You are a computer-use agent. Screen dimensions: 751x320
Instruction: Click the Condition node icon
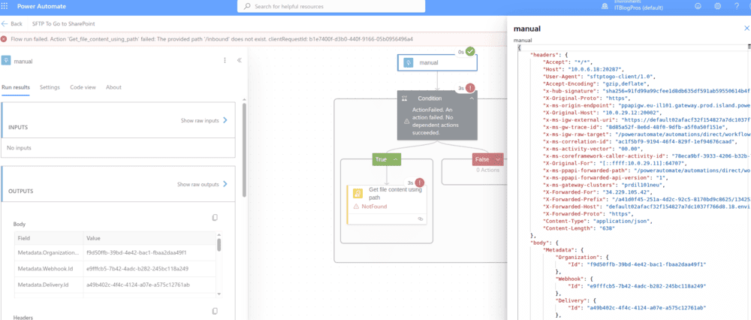[x=404, y=98]
